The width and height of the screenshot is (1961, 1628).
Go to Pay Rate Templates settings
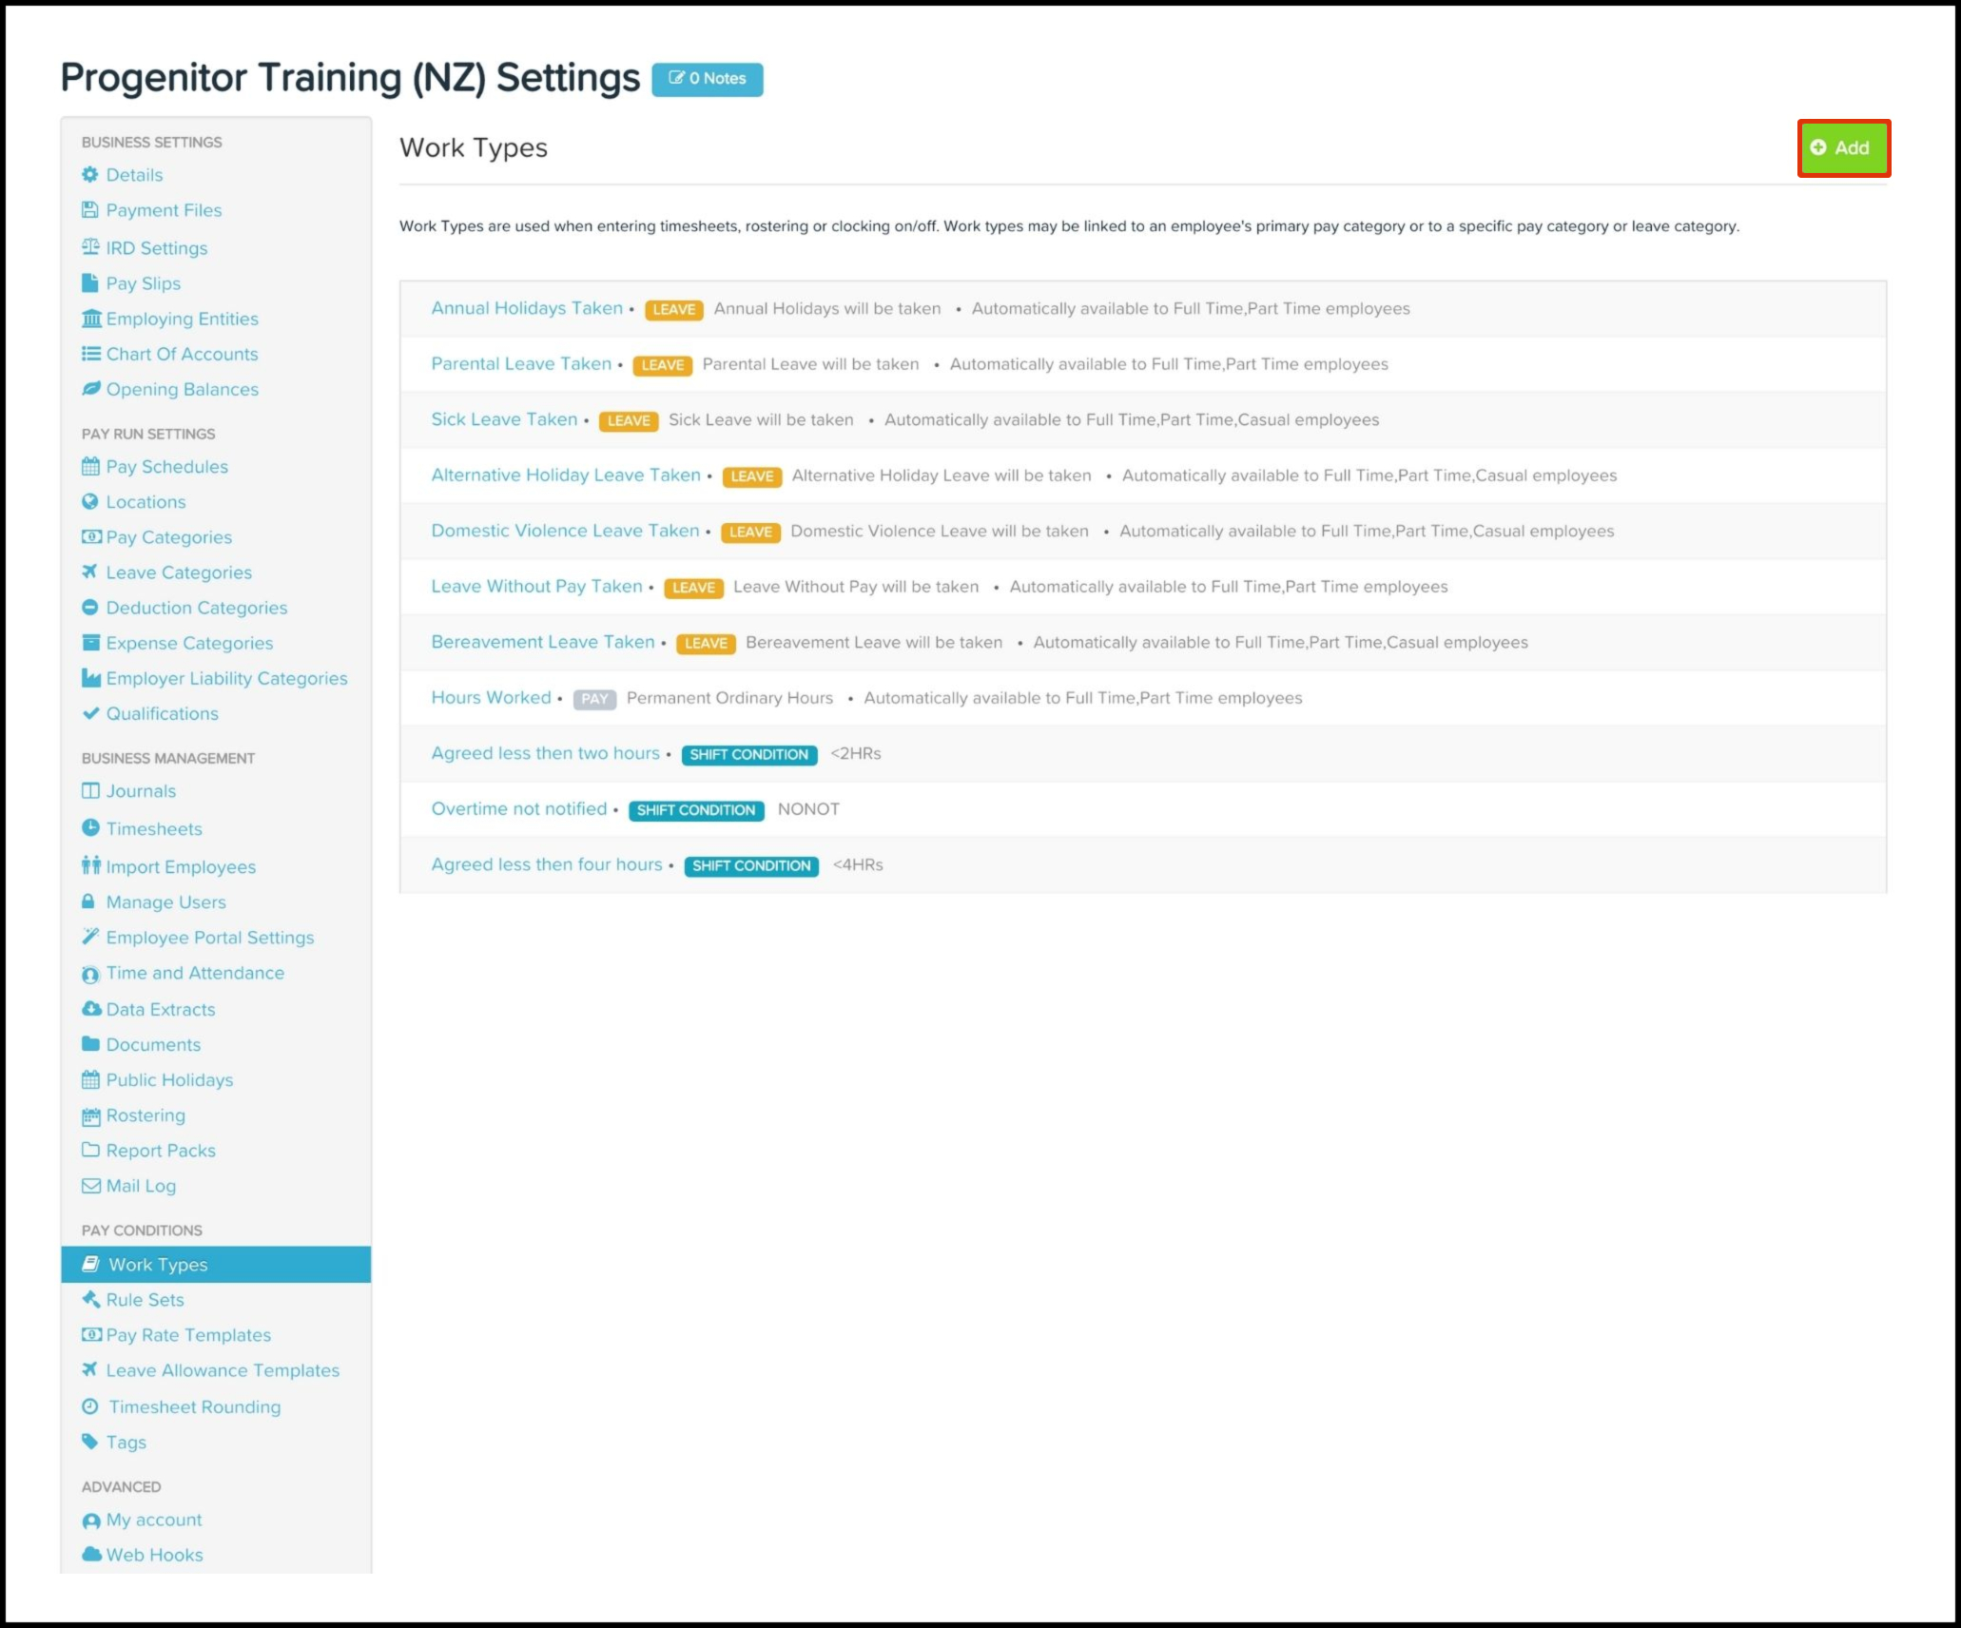click(188, 1335)
